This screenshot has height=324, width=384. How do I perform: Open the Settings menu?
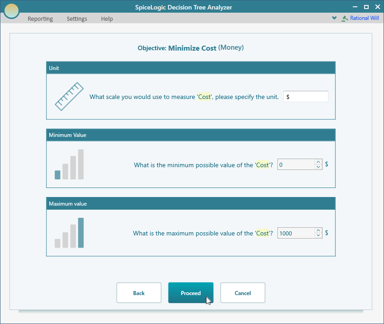tap(77, 19)
